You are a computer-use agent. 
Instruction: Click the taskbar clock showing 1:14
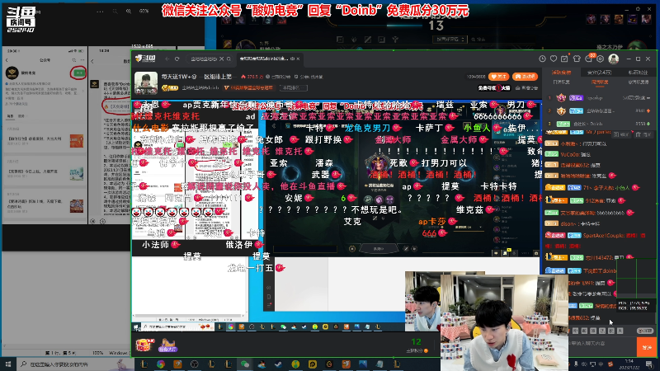tap(629, 364)
